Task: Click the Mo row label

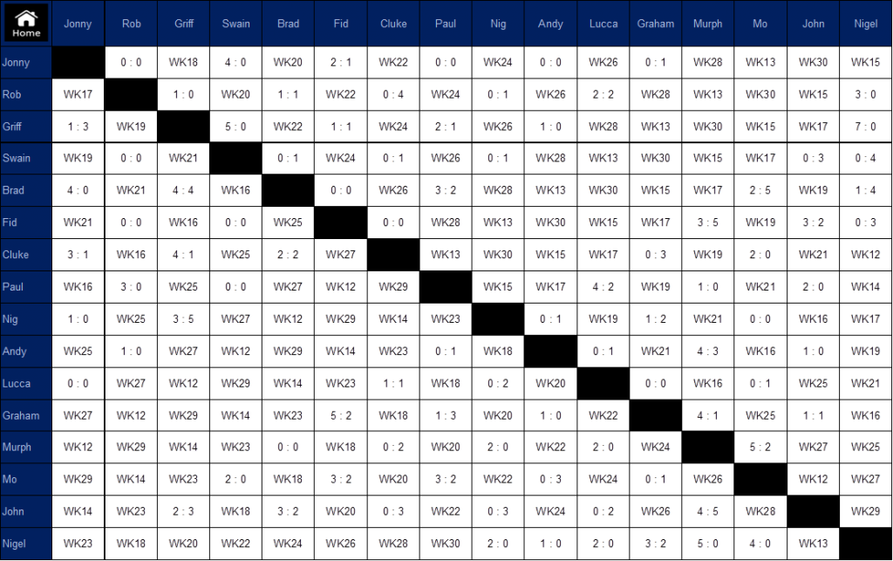Action: (26, 479)
